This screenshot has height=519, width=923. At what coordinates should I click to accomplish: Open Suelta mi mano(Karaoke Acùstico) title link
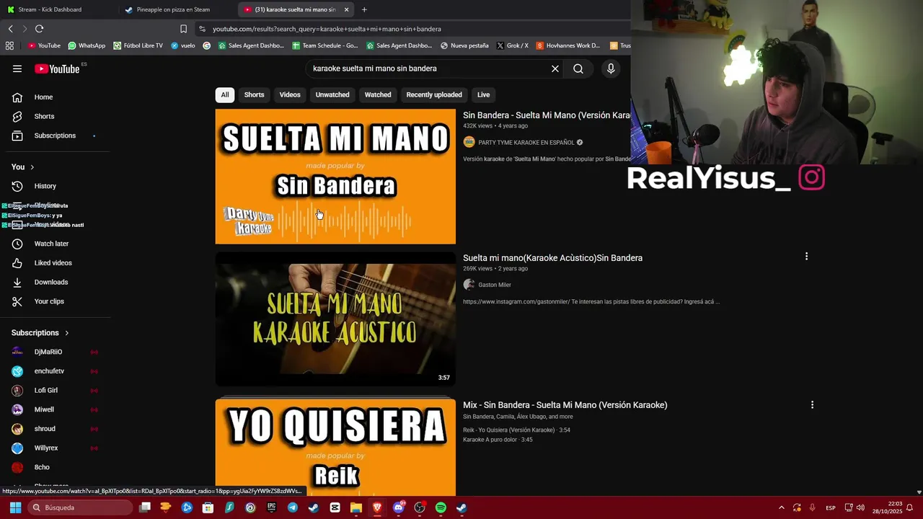point(552,258)
